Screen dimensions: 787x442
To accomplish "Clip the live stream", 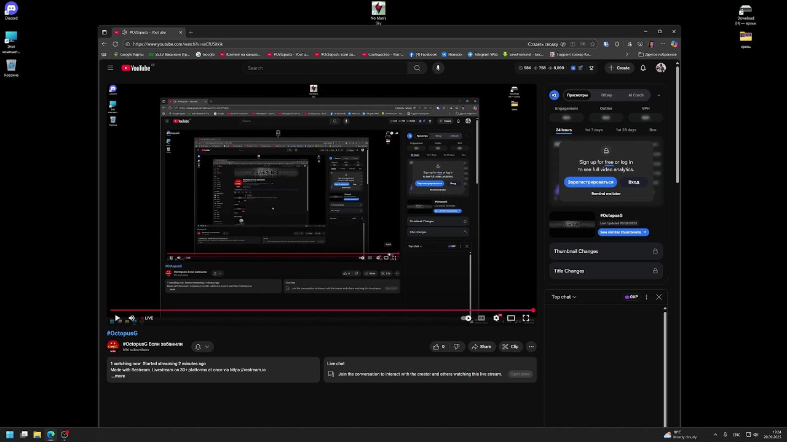I will click(x=510, y=347).
